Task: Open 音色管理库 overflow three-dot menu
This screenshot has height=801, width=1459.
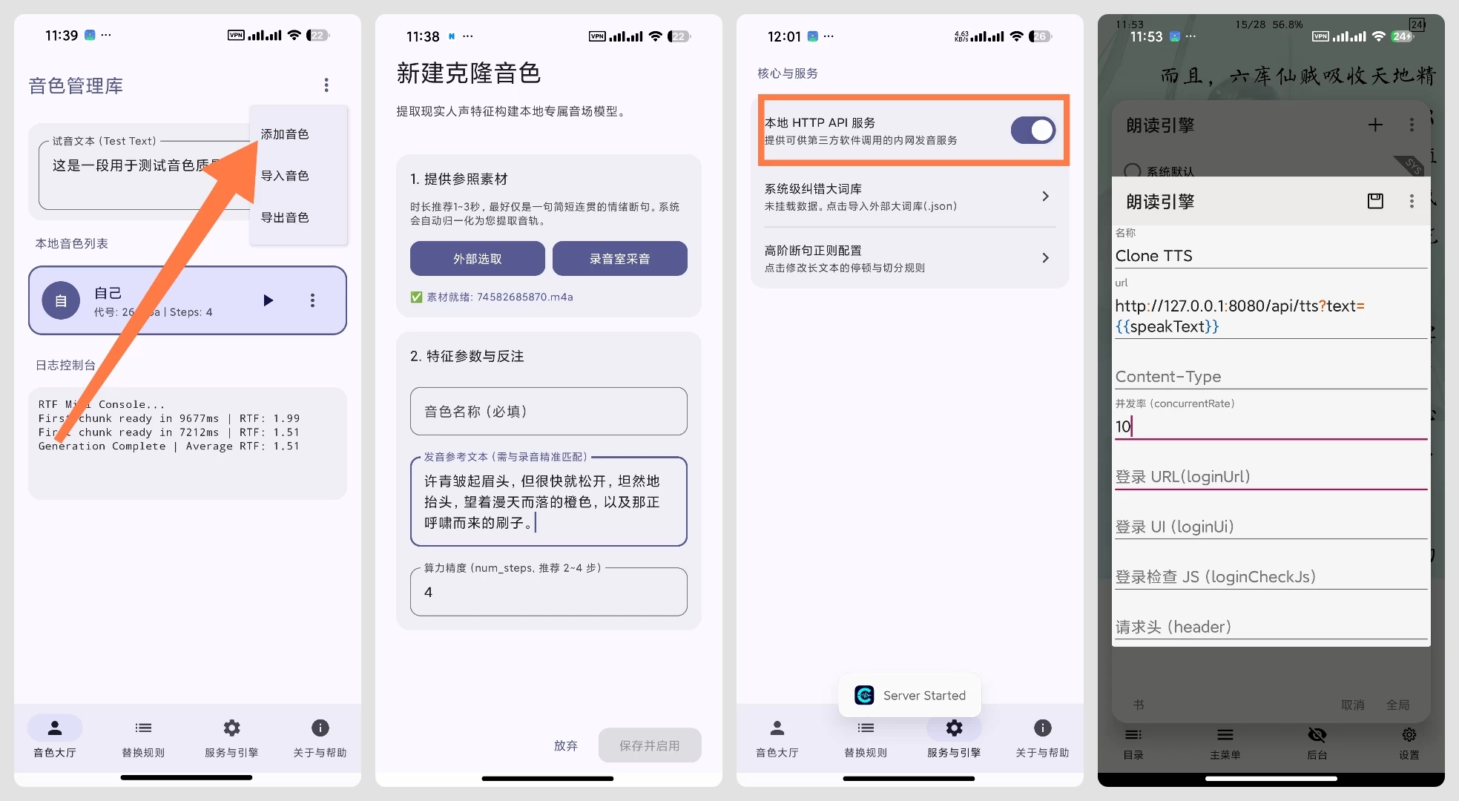Action: [326, 85]
